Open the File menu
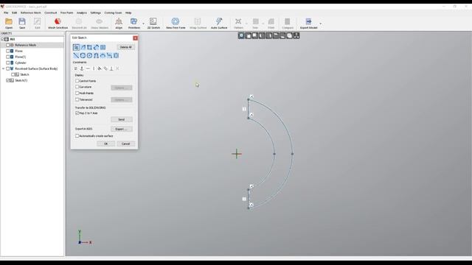 coord(6,13)
